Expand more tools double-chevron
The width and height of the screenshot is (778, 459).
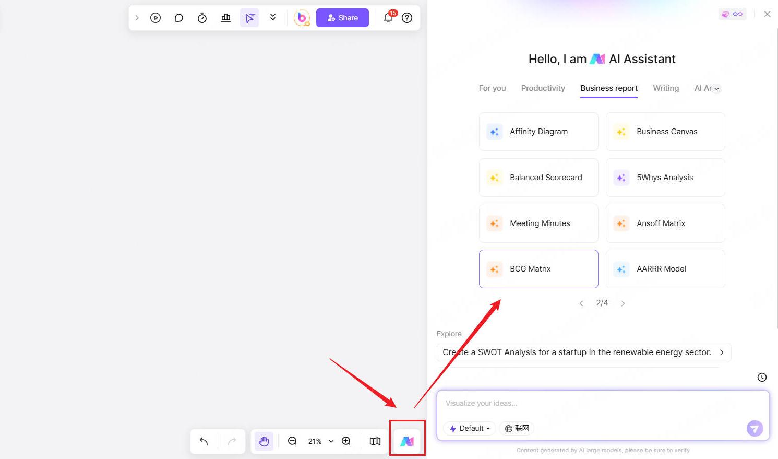tap(273, 17)
